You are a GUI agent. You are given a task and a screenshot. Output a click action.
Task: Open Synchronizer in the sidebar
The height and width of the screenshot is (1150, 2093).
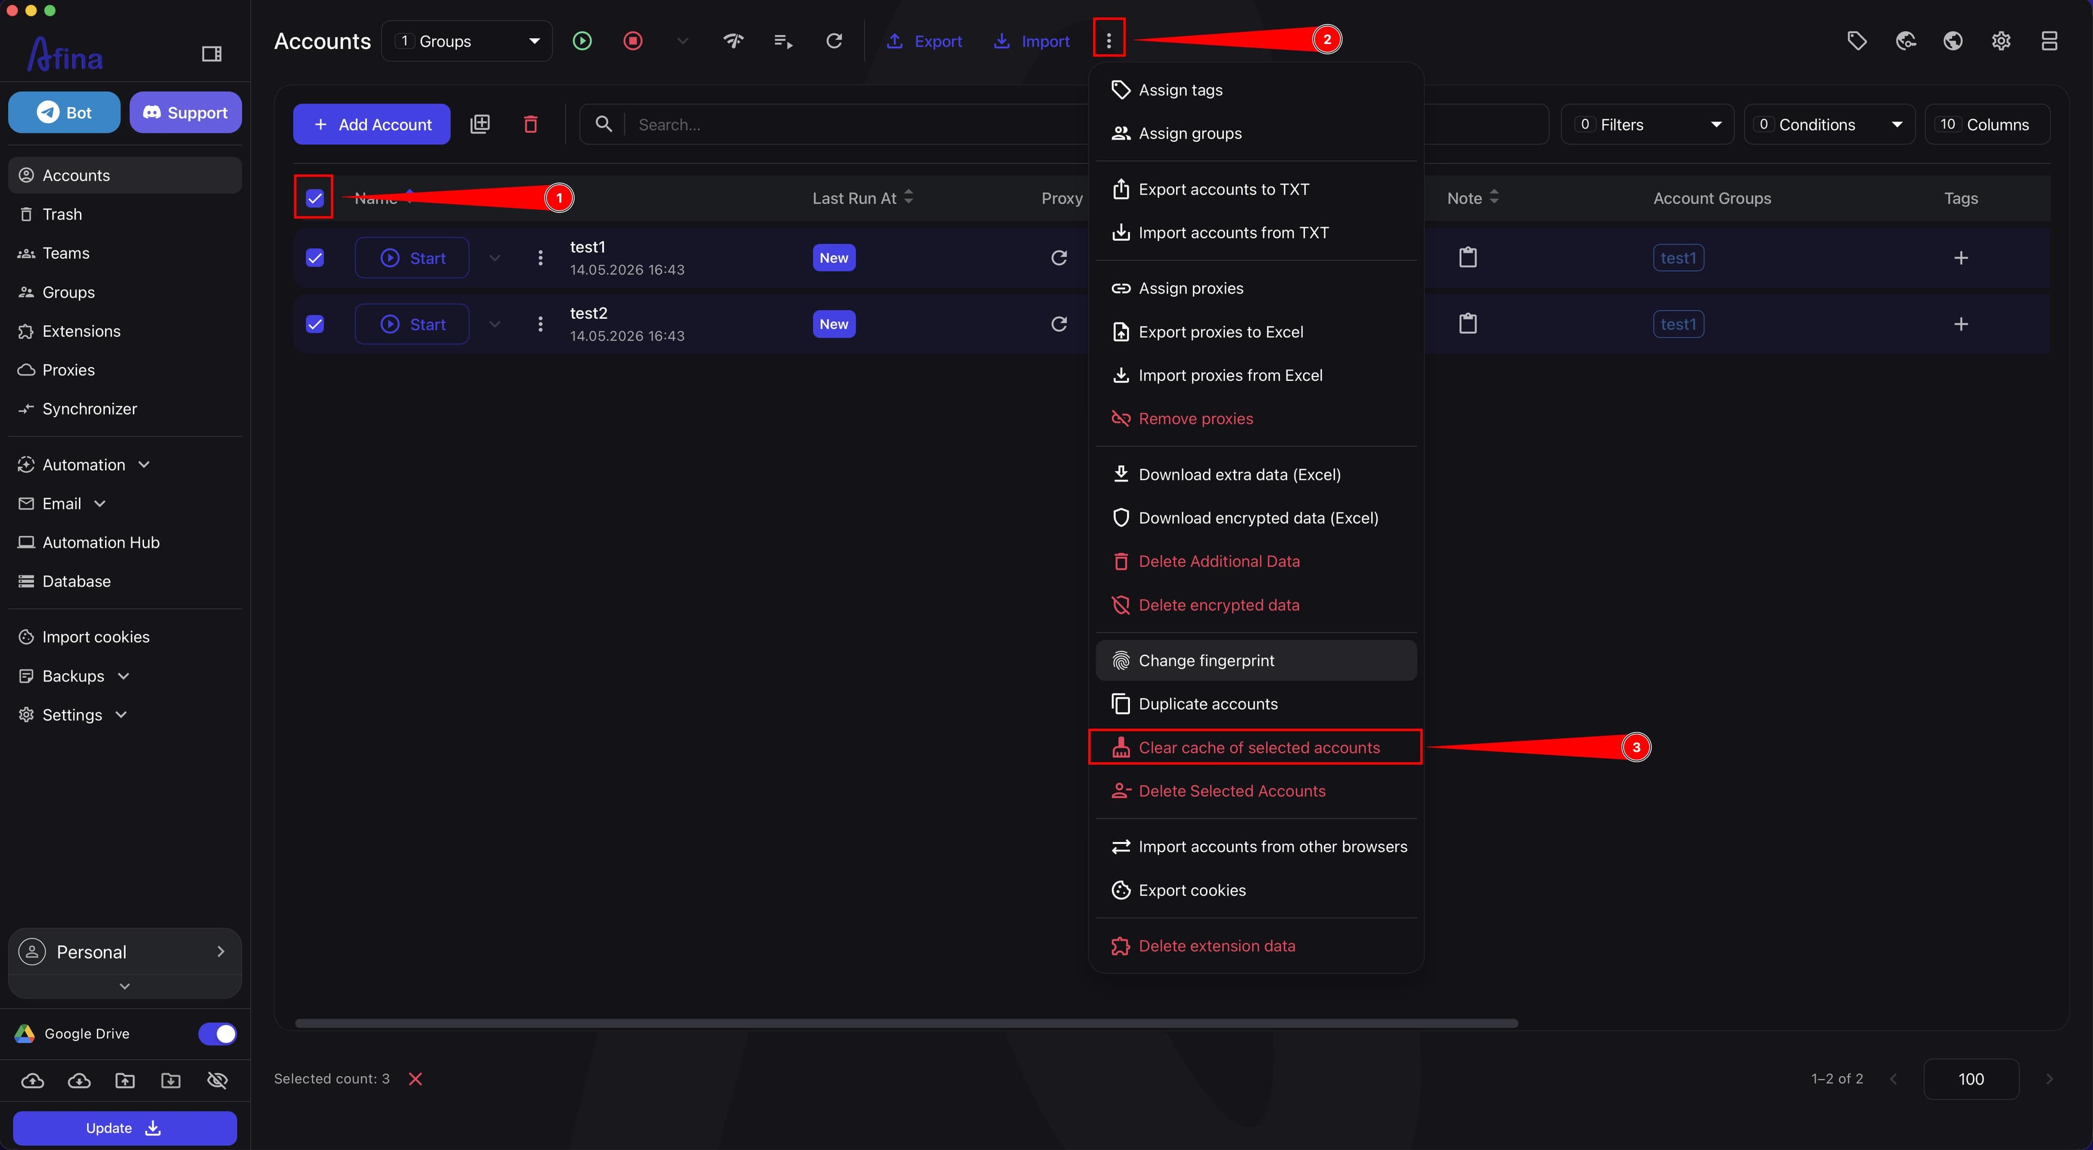[x=124, y=409]
